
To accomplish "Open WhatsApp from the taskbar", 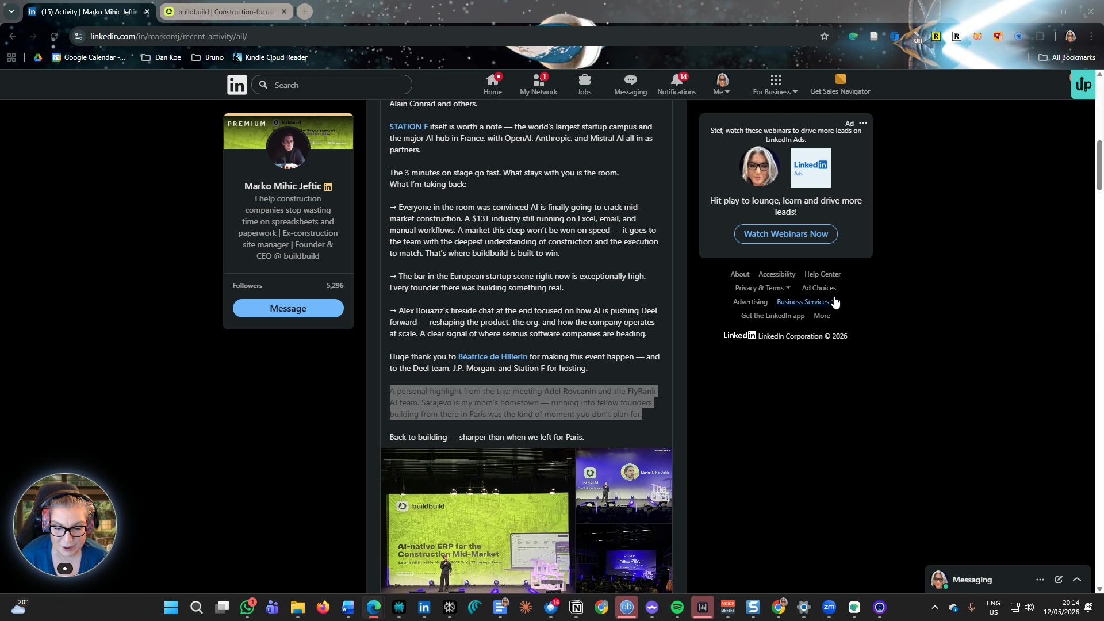I will 247,607.
